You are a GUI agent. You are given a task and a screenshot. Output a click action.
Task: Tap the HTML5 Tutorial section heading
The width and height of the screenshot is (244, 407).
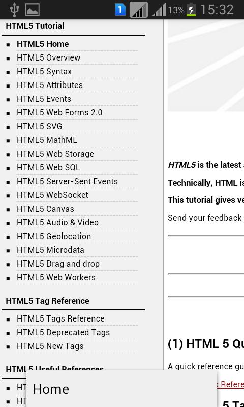coord(35,26)
